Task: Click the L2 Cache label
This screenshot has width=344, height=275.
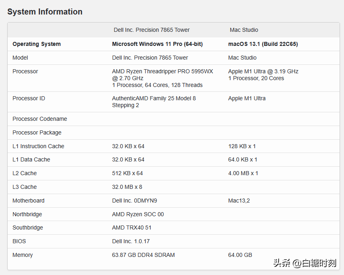Action: 25,174
